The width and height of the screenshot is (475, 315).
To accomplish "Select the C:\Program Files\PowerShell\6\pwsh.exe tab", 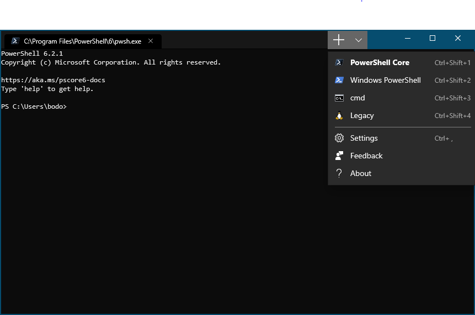I will [x=83, y=41].
